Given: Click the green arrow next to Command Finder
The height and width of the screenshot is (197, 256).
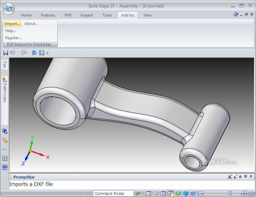Looking at the screenshot, I should 138,194.
